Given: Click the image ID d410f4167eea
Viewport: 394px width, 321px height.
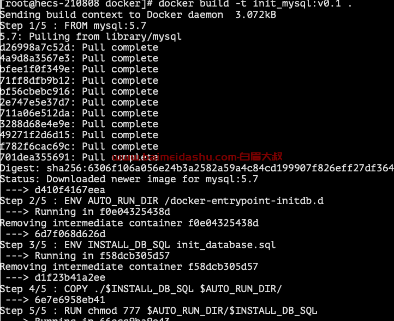Looking at the screenshot, I should [70, 190].
